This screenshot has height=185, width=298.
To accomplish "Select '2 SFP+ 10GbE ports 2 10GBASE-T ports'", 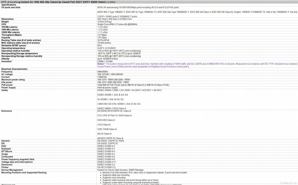I will [117, 16].
